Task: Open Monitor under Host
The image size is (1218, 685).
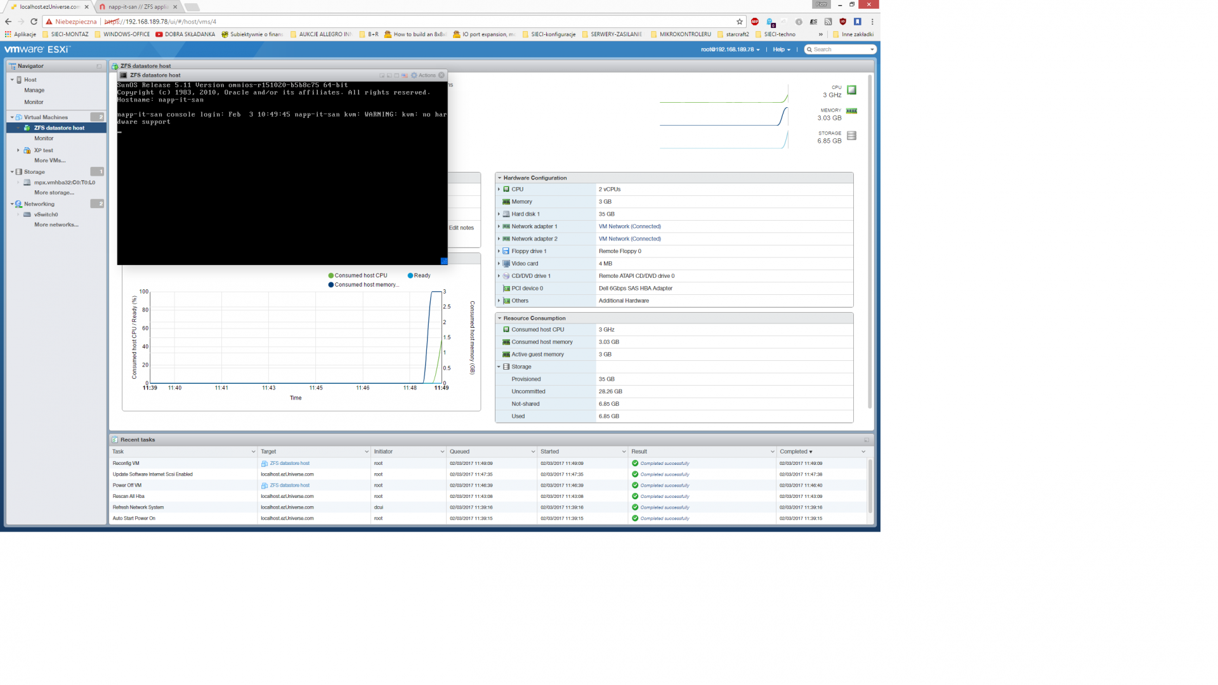Action: 34,102
